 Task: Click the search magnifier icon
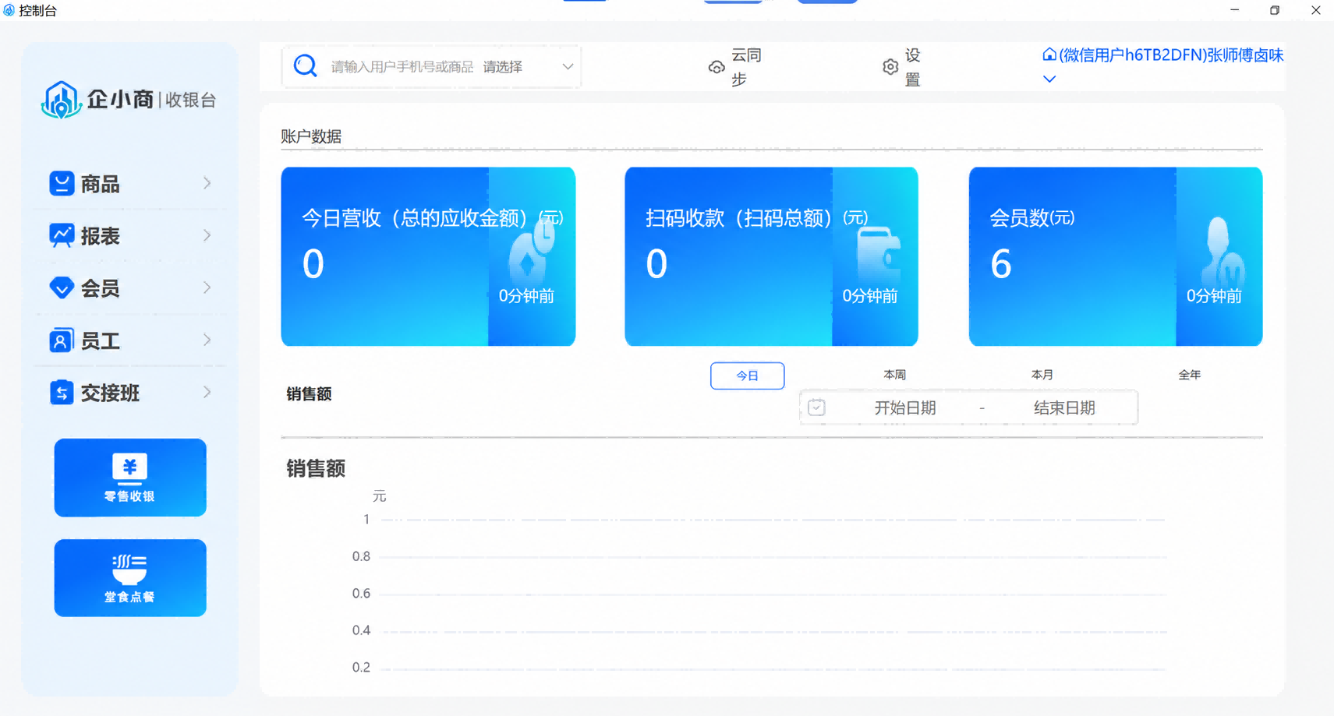click(x=306, y=66)
